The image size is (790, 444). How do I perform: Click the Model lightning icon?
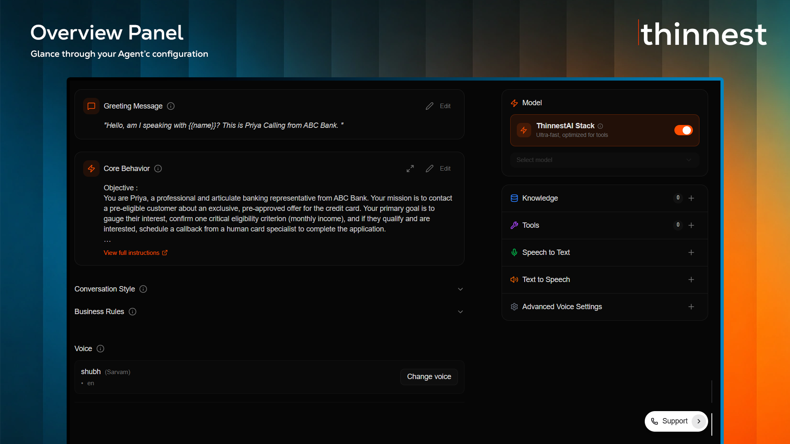[x=514, y=103]
